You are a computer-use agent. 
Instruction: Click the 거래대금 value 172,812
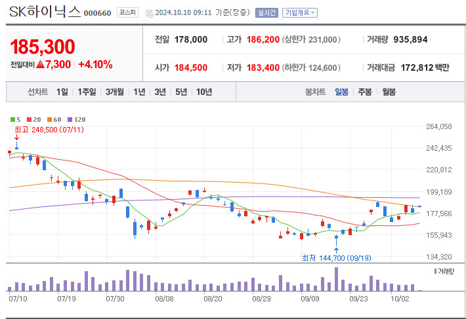417,67
